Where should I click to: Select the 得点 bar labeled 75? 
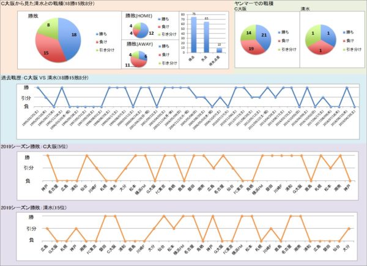[194, 34]
